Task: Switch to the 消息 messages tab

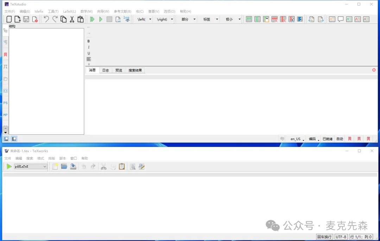Action: pos(92,70)
